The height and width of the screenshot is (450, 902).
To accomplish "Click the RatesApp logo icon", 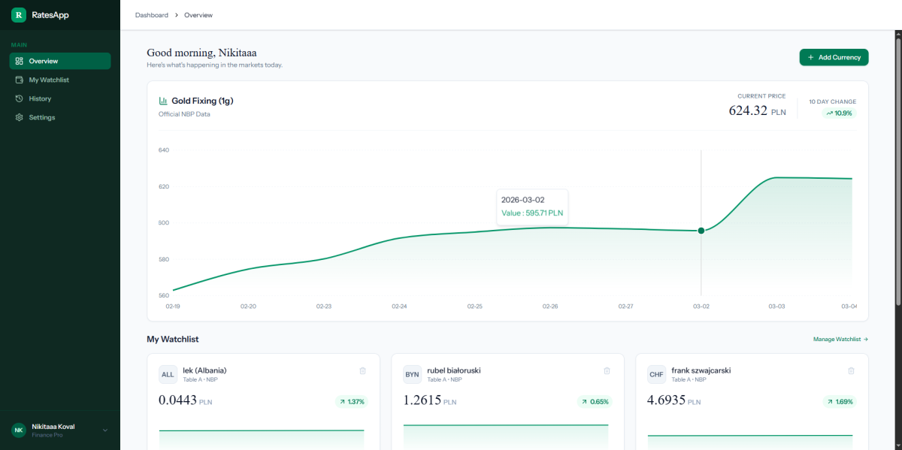I will pos(19,15).
